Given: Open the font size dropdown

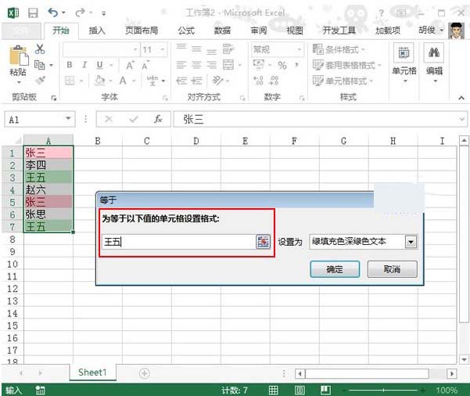Looking at the screenshot, I should 163,49.
